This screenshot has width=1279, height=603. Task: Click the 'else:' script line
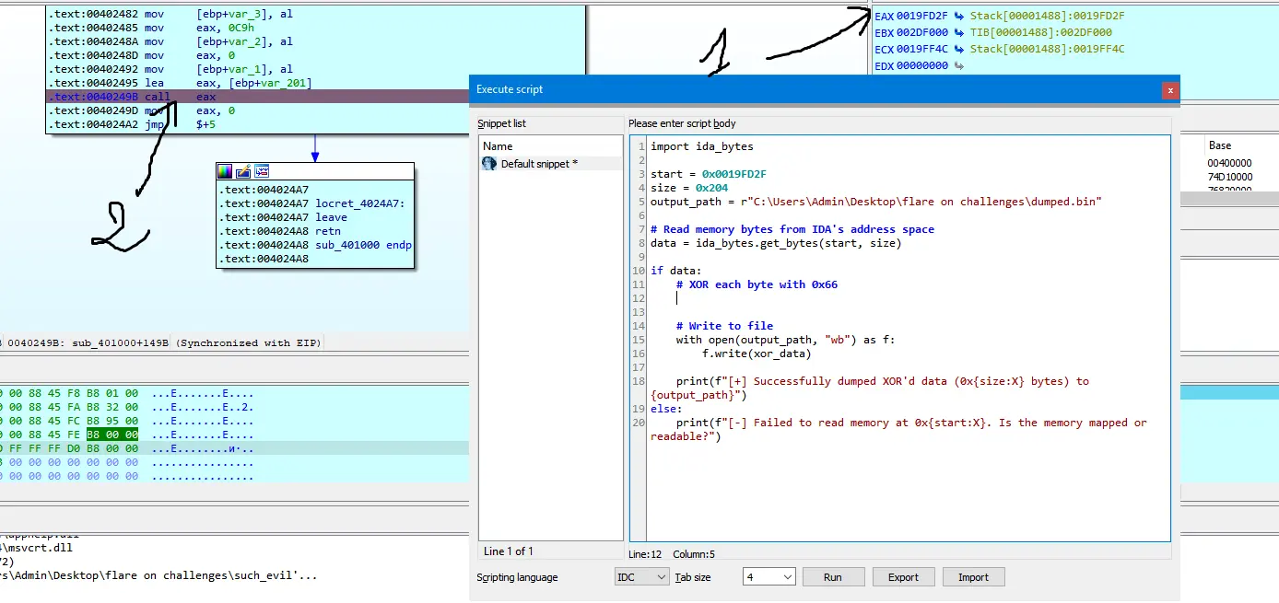tap(666, 409)
